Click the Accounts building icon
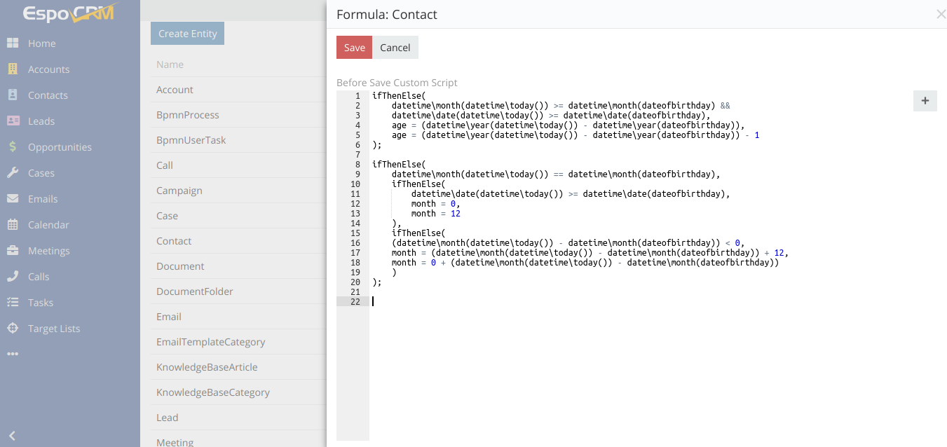This screenshot has height=447, width=947. pos(13,69)
